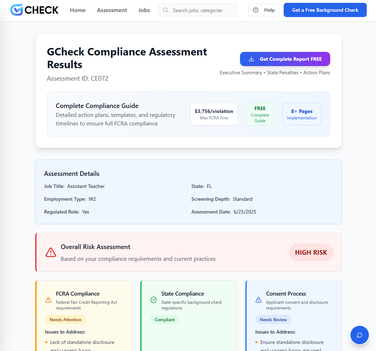
Task: Click the $3,756/violation Max FCRA Fine card
Action: coord(214,114)
